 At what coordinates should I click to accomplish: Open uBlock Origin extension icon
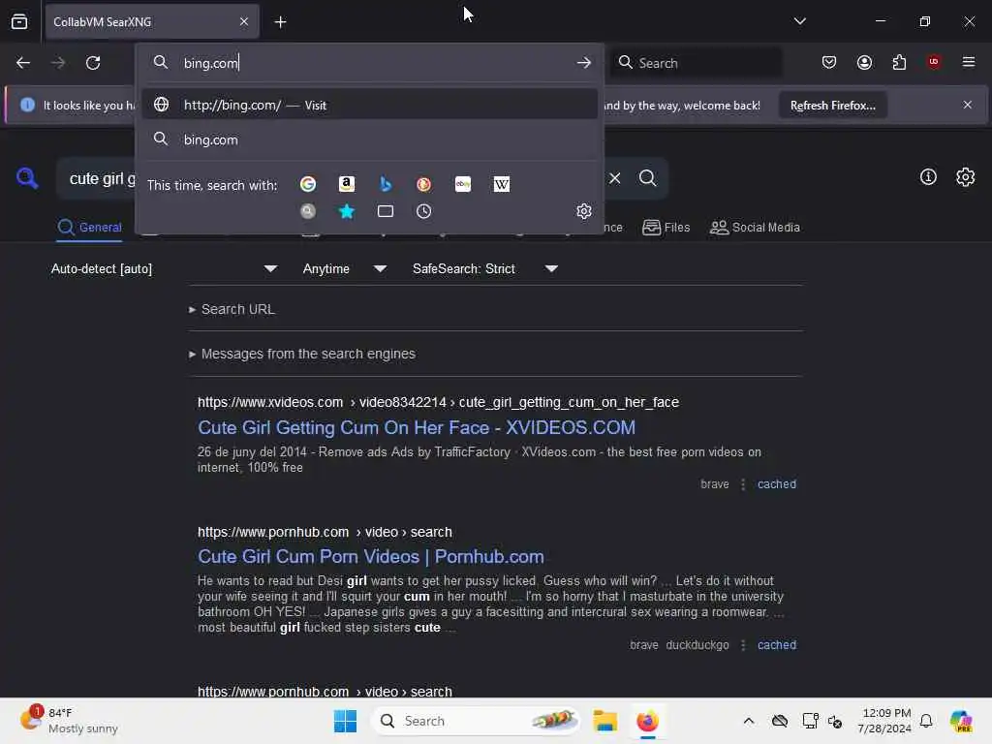point(934,61)
